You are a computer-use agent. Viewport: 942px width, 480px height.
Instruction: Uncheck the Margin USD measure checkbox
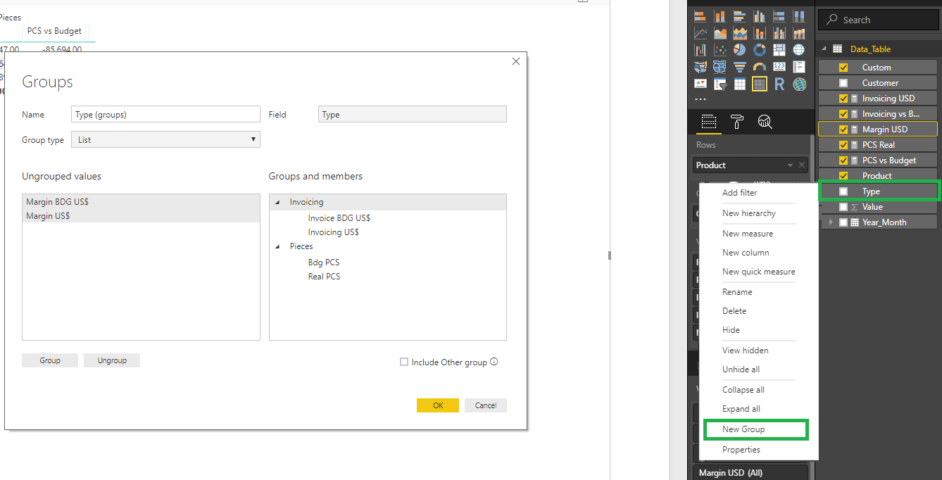(843, 130)
